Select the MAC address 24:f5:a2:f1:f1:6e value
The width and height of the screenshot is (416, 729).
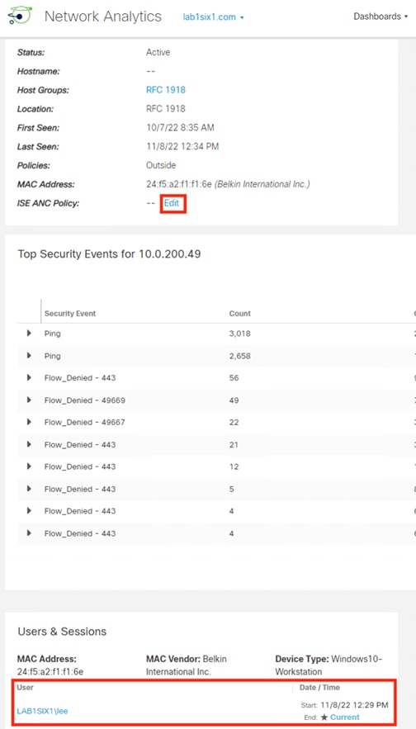[x=180, y=184]
